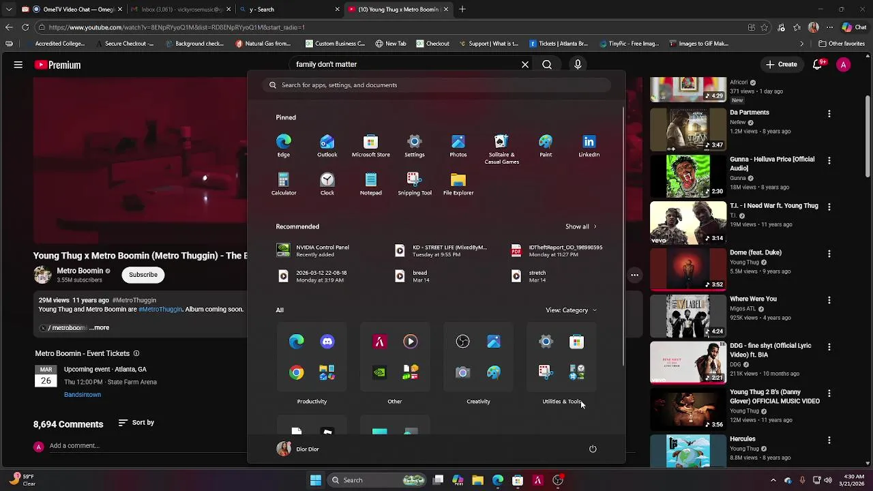Click YouTube search magnifier button
Viewport: 873px width, 491px height.
(547, 64)
